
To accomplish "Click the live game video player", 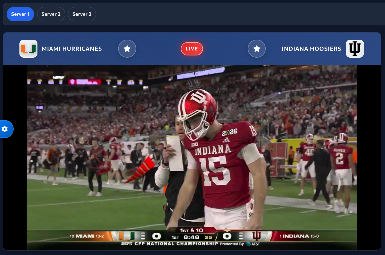I will pos(192,157).
